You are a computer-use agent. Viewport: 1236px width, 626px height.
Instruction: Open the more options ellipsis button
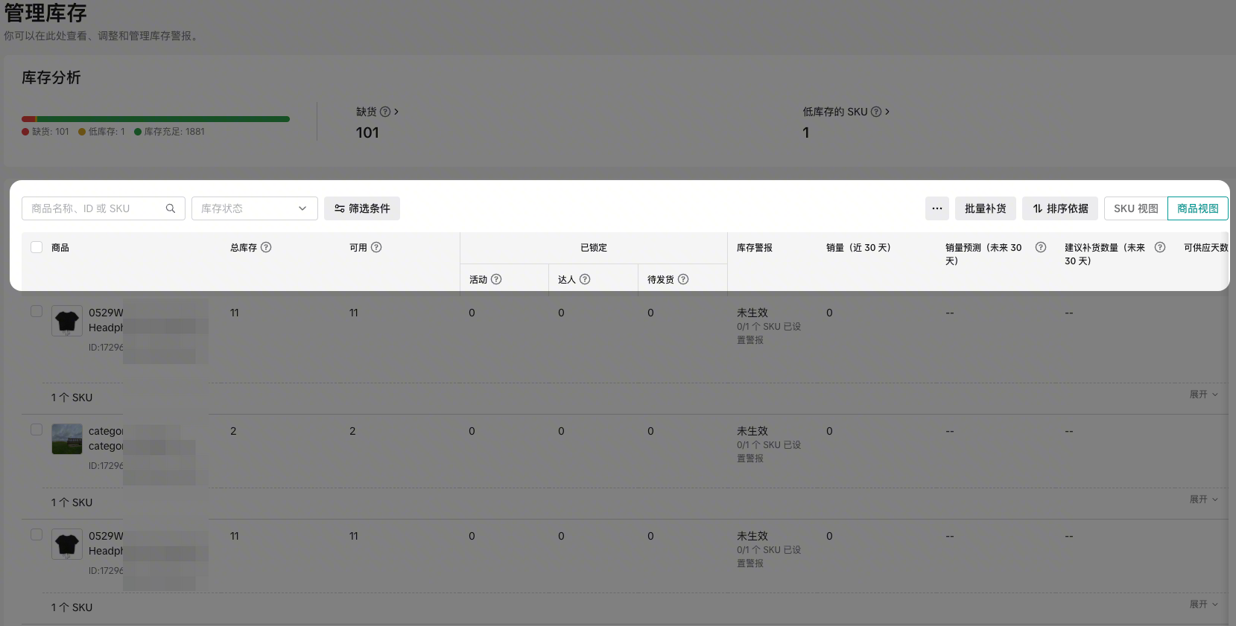[937, 208]
